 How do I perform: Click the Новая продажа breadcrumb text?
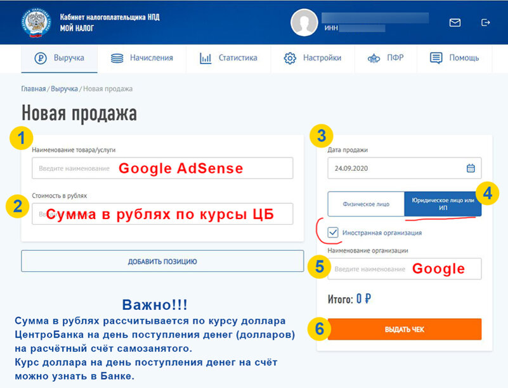point(108,89)
